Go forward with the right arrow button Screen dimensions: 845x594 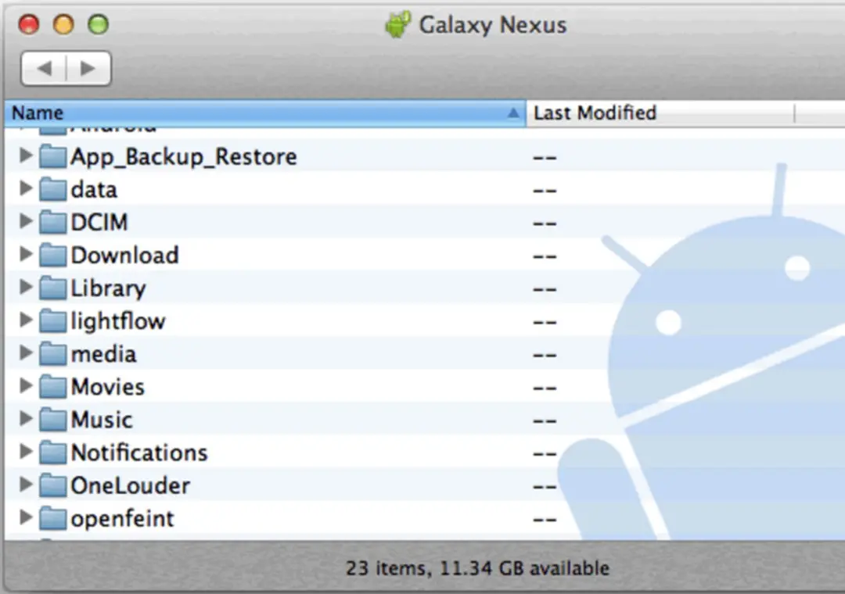pyautogui.click(x=88, y=69)
